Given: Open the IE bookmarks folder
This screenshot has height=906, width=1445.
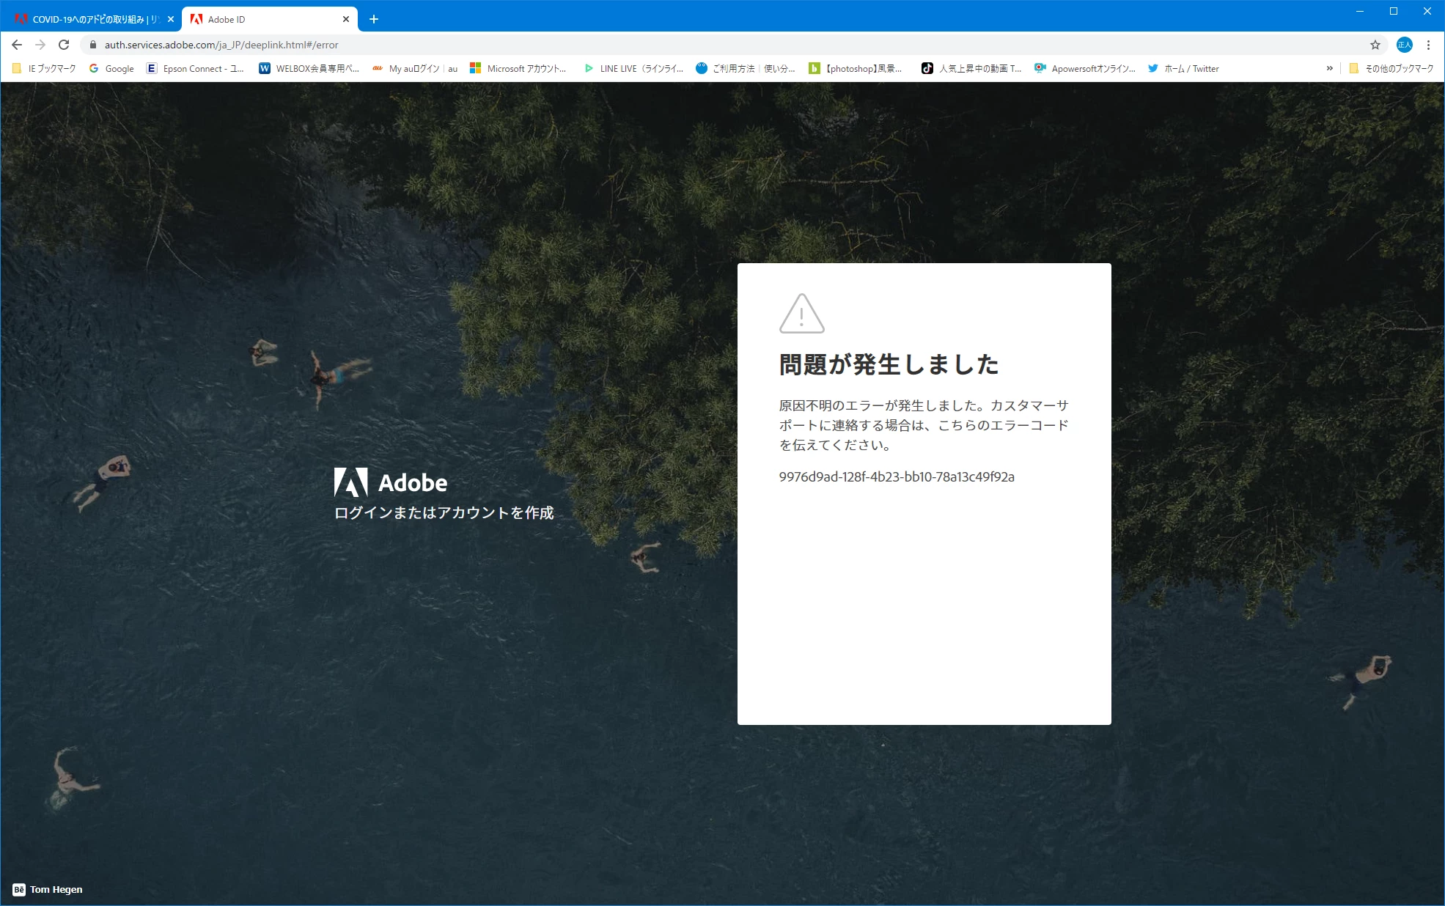Looking at the screenshot, I should pyautogui.click(x=45, y=68).
